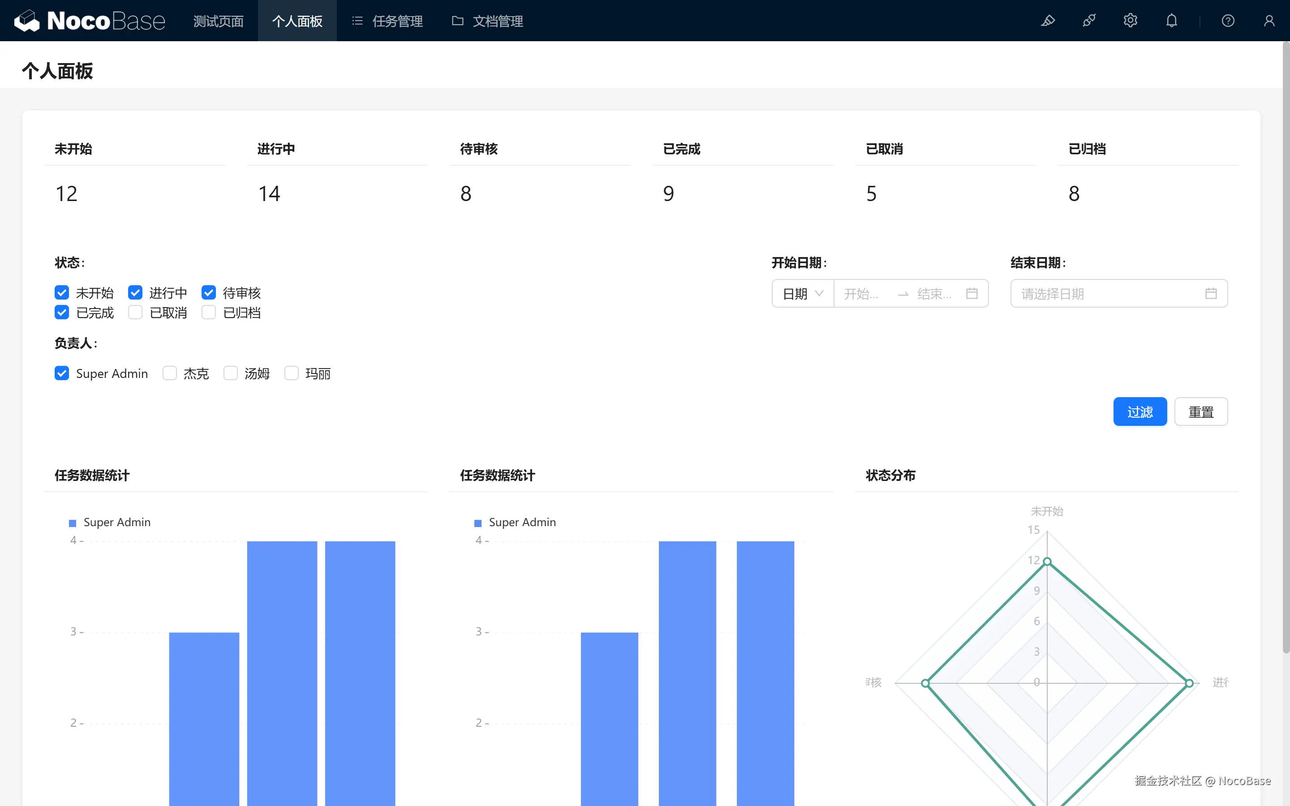Click the UI editor highlighter icon
Screen dimensions: 1290x806
[1048, 21]
